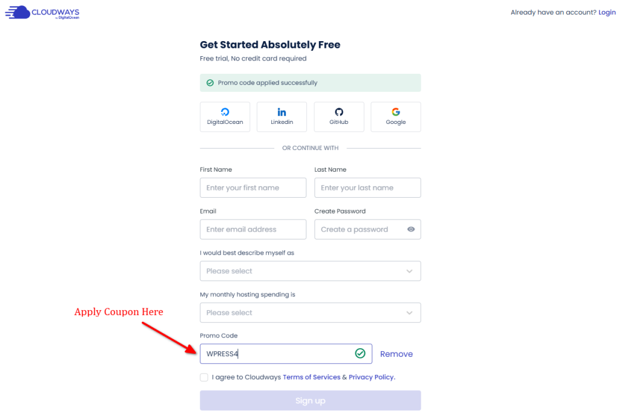Viewport: 620px width, 416px height.
Task: Click the Cloudways logo
Action: [x=42, y=13]
